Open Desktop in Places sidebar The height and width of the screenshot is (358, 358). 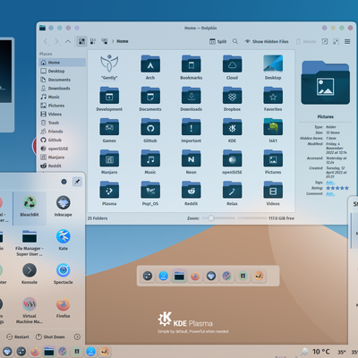[63, 71]
